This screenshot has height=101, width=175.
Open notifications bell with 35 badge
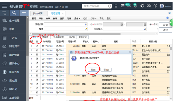[x=135, y=6]
